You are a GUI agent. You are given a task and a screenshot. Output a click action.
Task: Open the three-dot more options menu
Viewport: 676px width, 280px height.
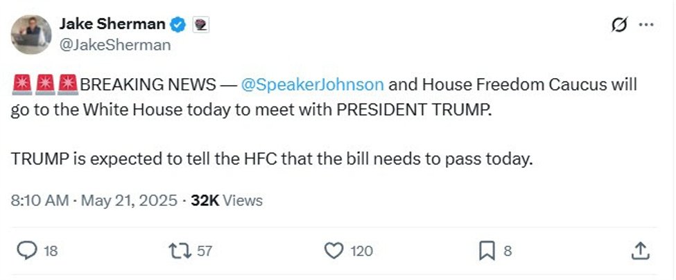tap(646, 25)
